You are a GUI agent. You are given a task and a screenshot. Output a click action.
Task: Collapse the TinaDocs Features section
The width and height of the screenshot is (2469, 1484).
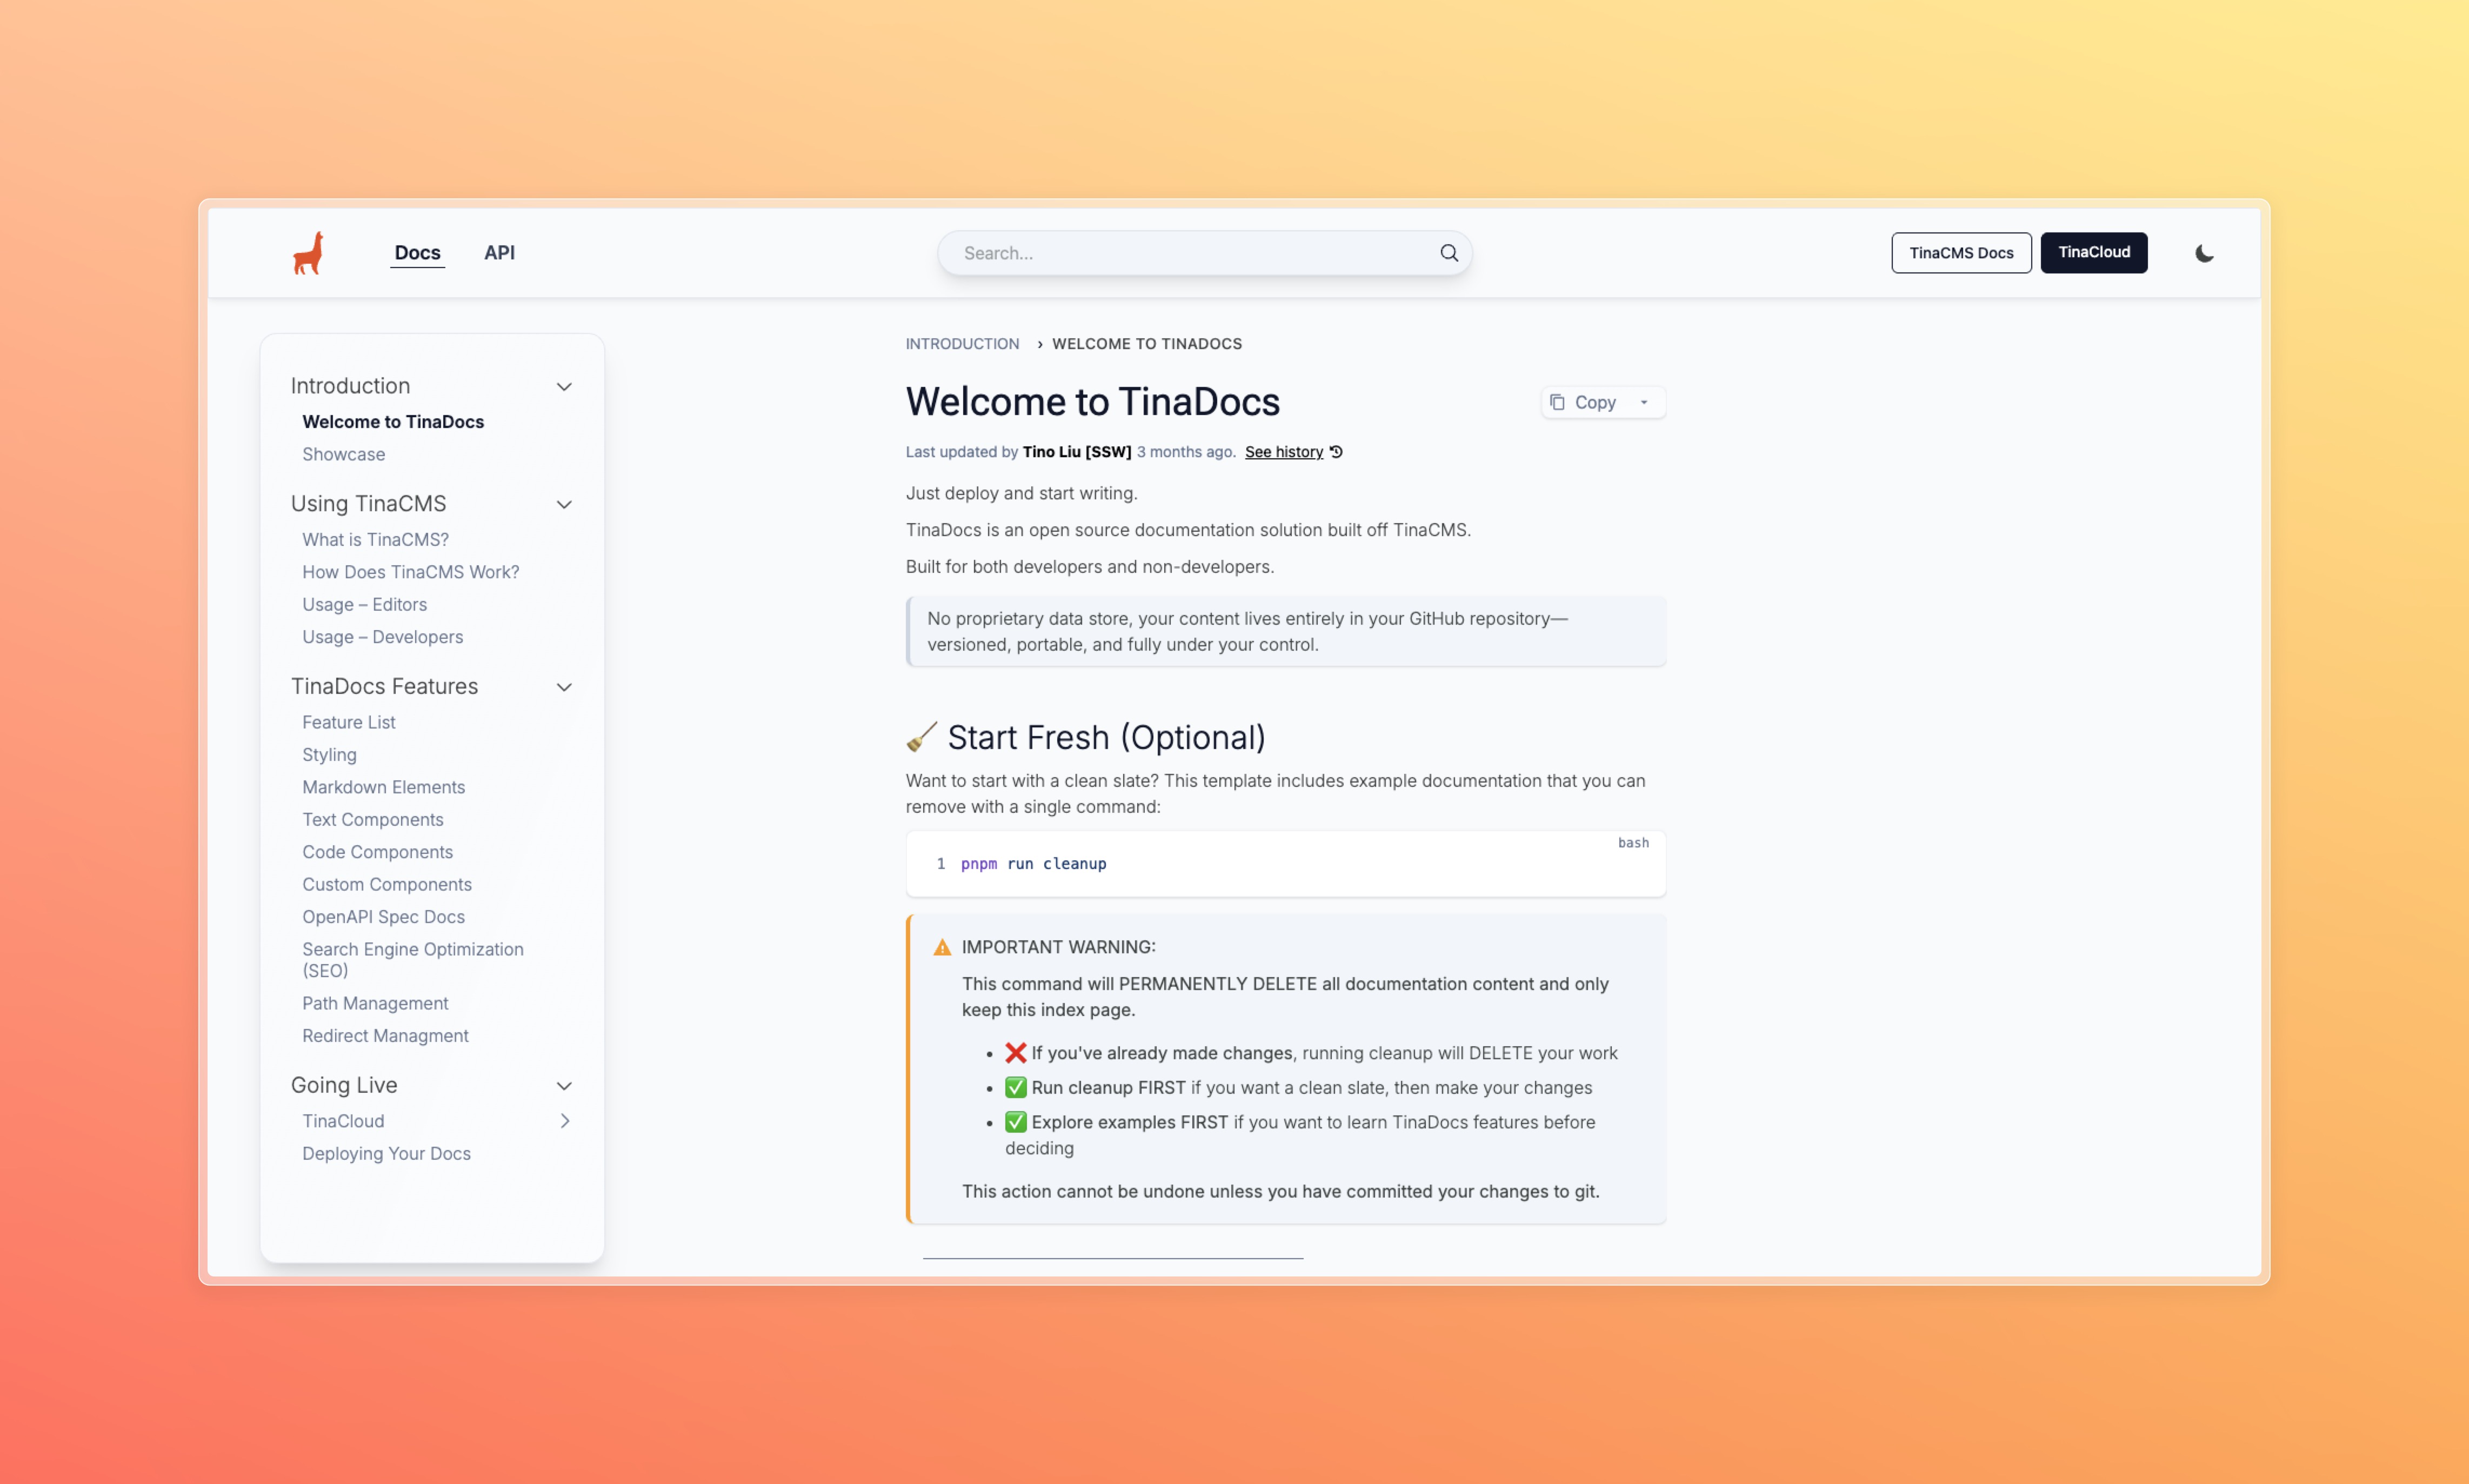564,687
